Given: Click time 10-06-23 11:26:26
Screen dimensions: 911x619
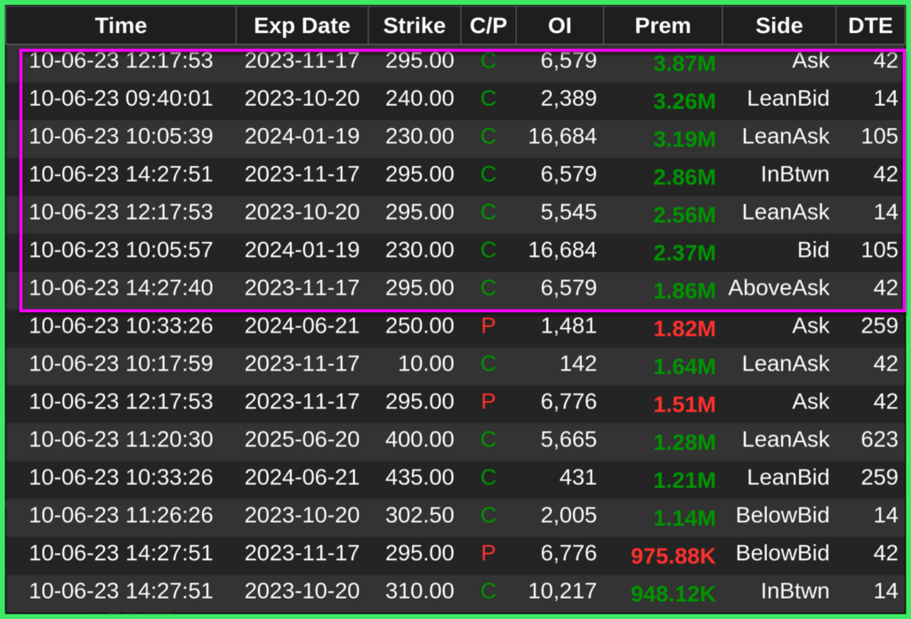Looking at the screenshot, I should click(121, 515).
